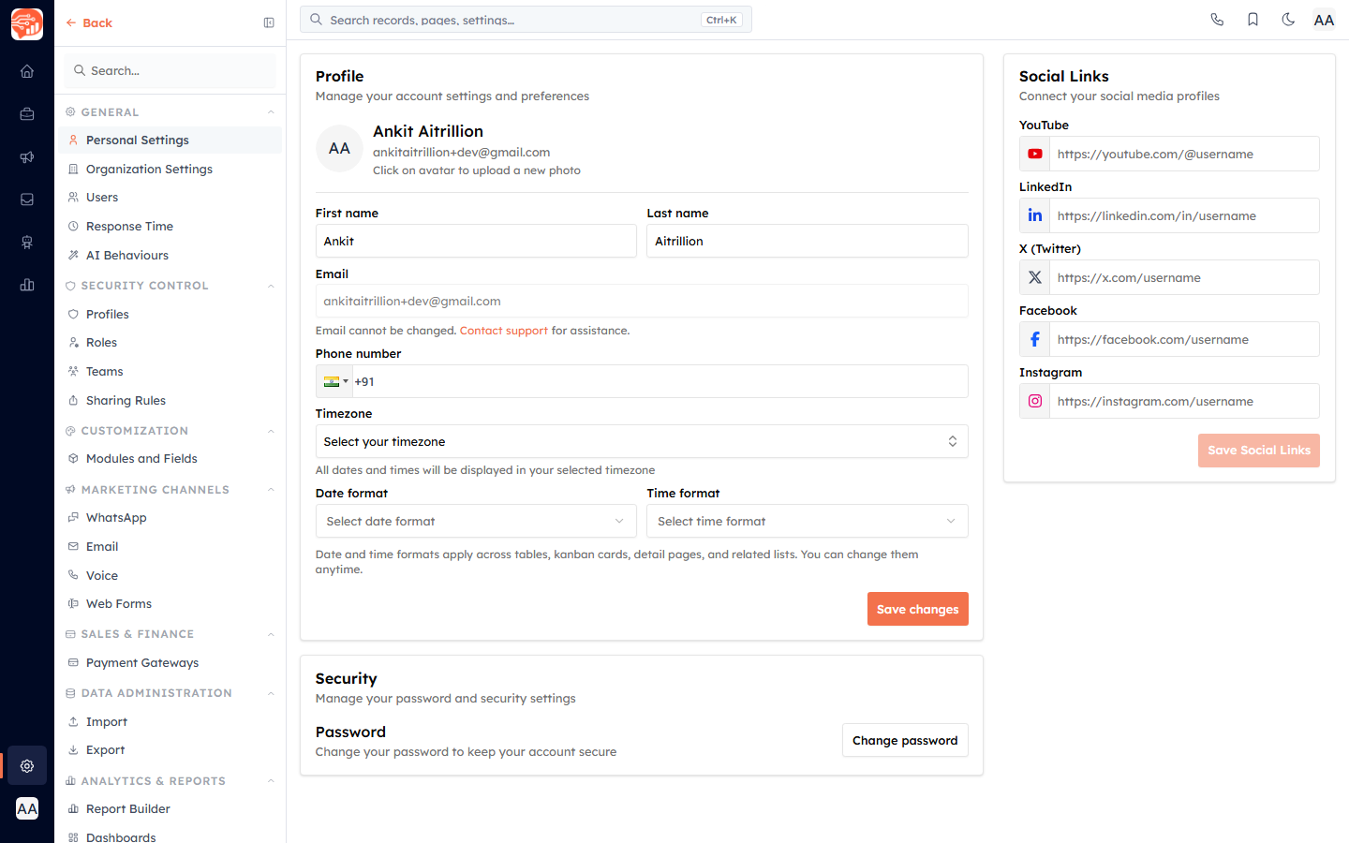Viewport: 1349px width, 843px height.
Task: Open WhatsApp channel settings
Action: click(x=170, y=518)
